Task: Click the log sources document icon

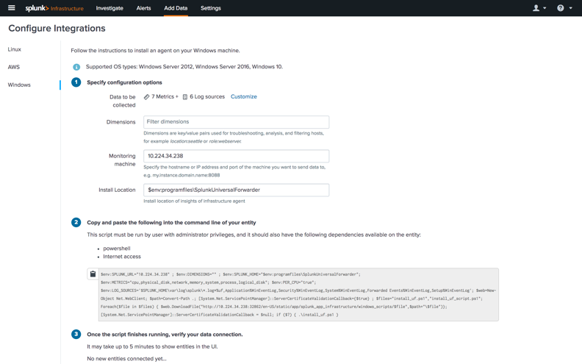Action: click(185, 97)
